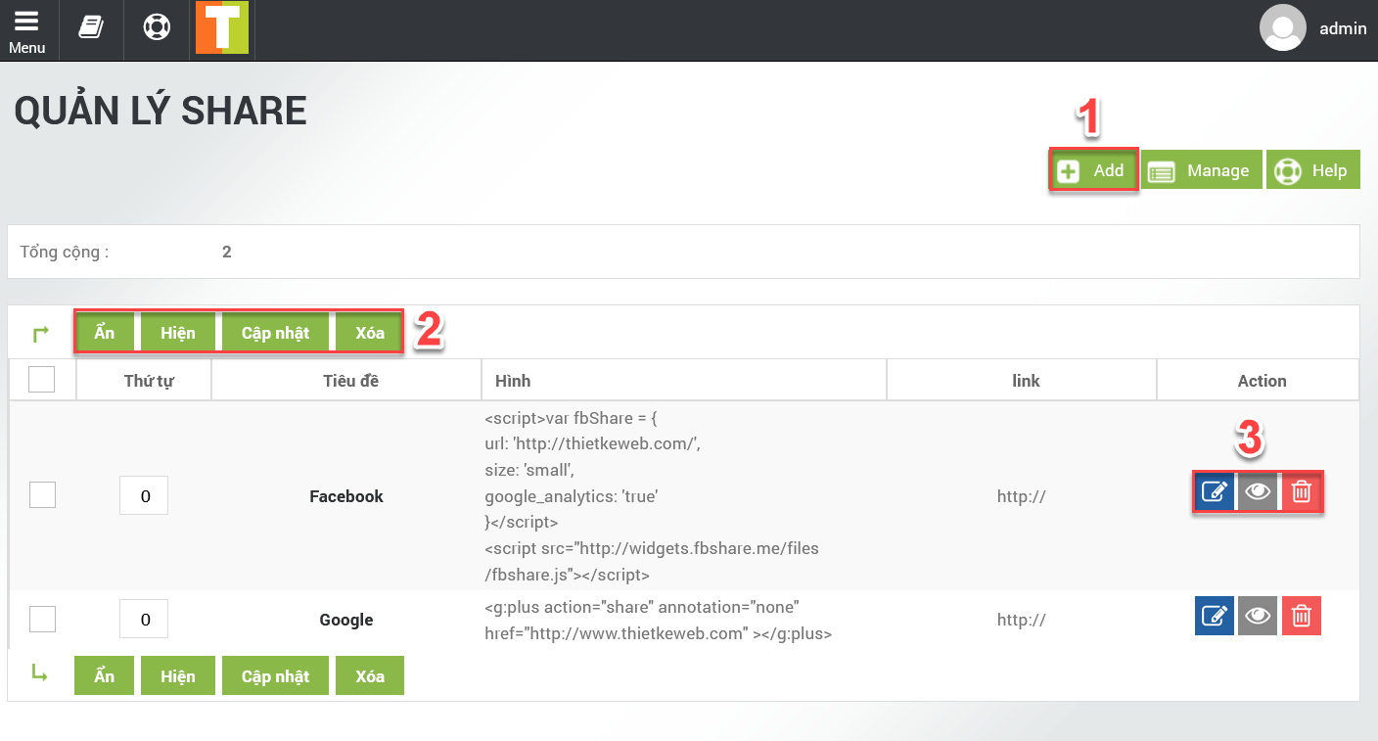Image resolution: width=1378 pixels, height=741 pixels.
Task: Click the g:plus share code text
Action: pyautogui.click(x=658, y=620)
